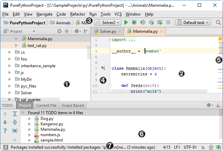This screenshot has height=151, width=223.
Task: Click the TODO help question mark
Action: coord(5,131)
